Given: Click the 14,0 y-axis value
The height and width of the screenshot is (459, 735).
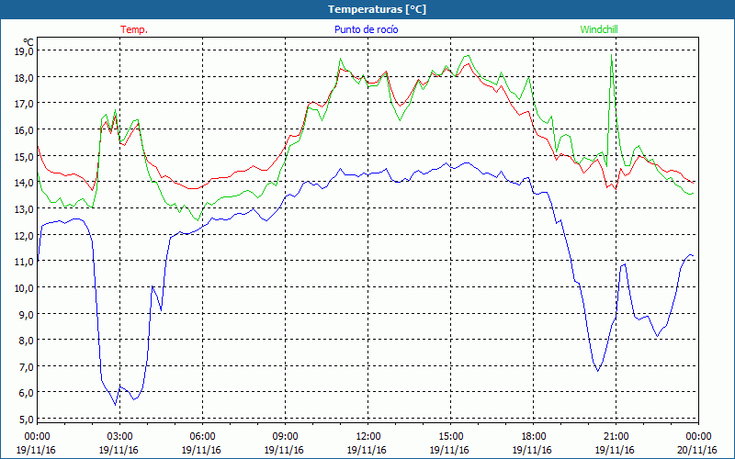Looking at the screenshot, I should click(x=24, y=183).
